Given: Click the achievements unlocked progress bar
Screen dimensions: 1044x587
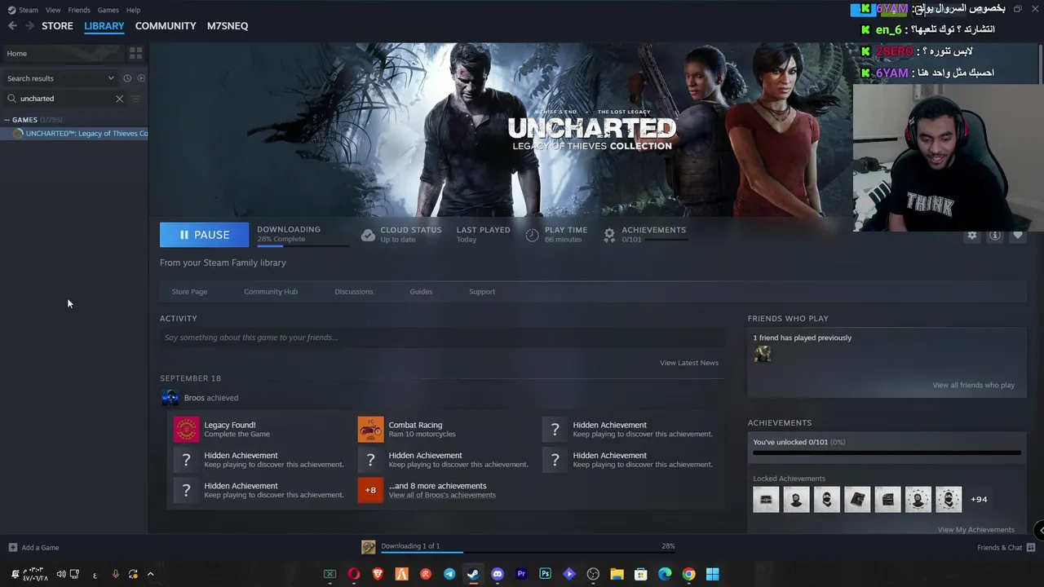Looking at the screenshot, I should (887, 452).
